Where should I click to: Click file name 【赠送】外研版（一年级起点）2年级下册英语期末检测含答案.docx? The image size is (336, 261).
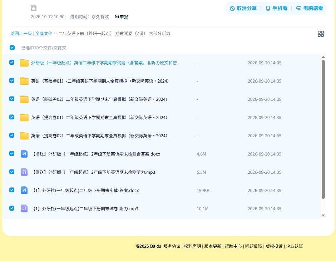tap(96, 154)
